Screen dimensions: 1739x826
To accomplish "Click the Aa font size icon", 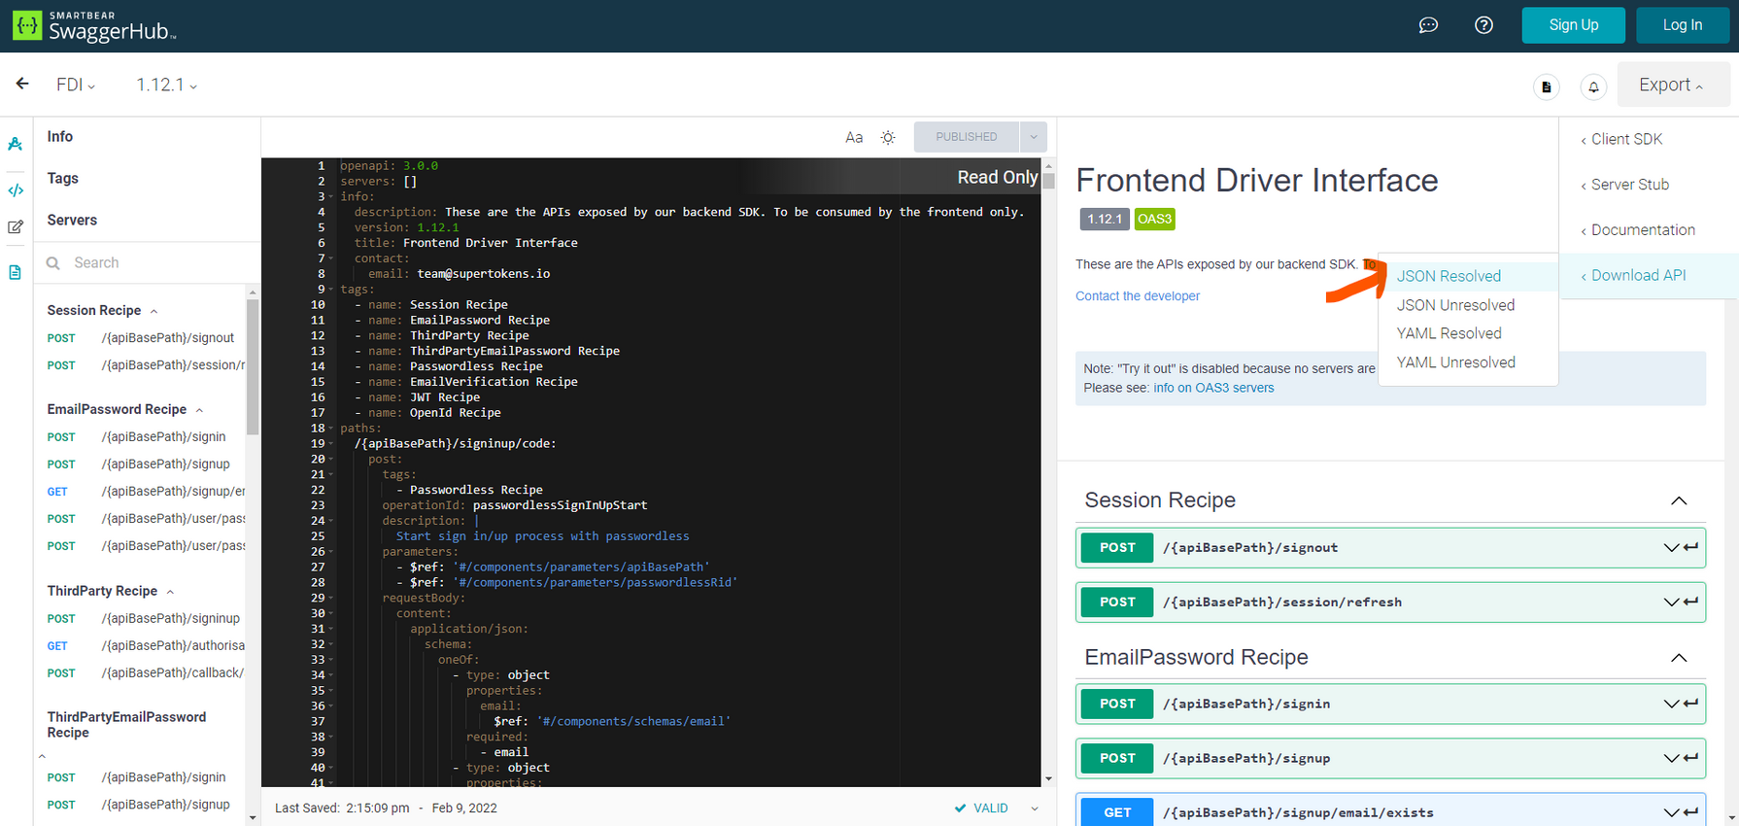I will (x=854, y=138).
